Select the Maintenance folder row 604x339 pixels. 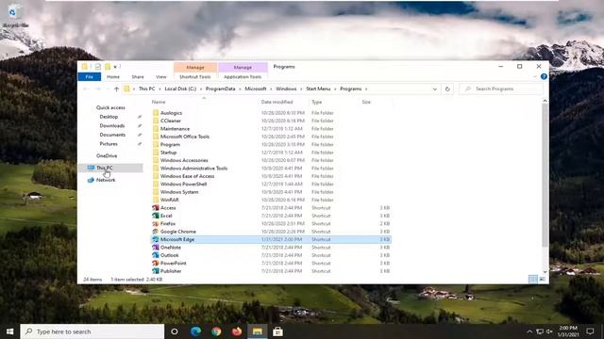pos(271,128)
